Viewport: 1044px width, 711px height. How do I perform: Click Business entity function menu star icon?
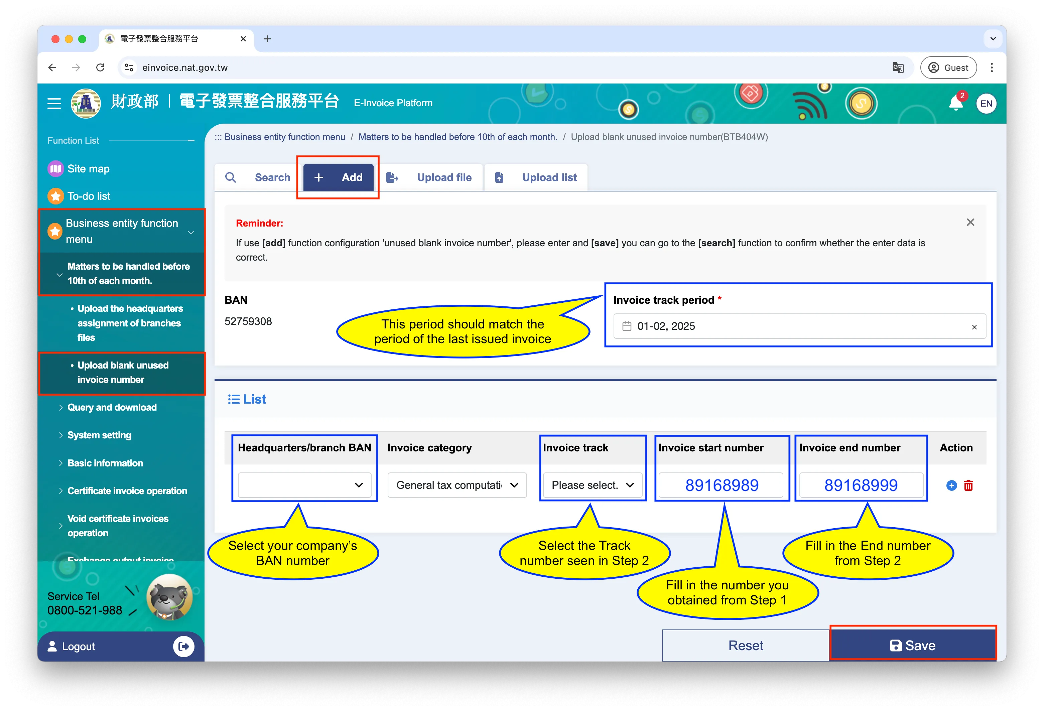55,231
